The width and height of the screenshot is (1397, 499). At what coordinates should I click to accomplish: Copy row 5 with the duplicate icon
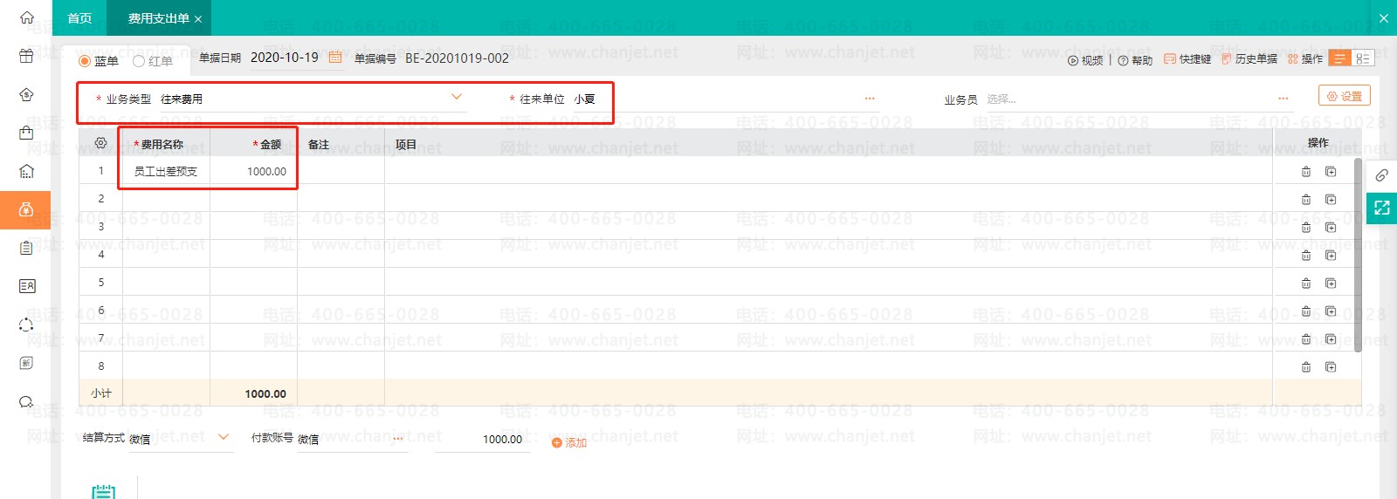tap(1331, 284)
